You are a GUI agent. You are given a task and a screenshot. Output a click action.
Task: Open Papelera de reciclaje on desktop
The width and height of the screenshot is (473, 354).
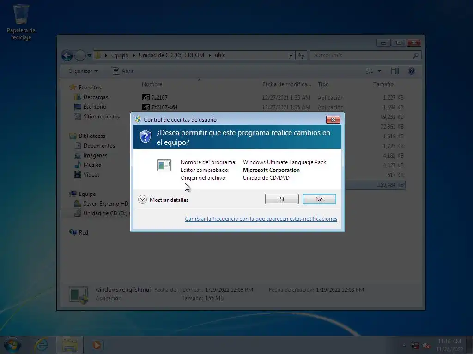pos(21,22)
